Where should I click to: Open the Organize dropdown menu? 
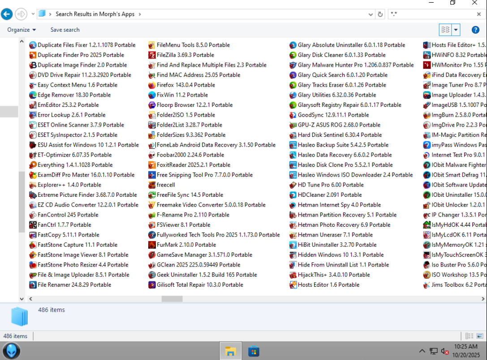[22, 30]
